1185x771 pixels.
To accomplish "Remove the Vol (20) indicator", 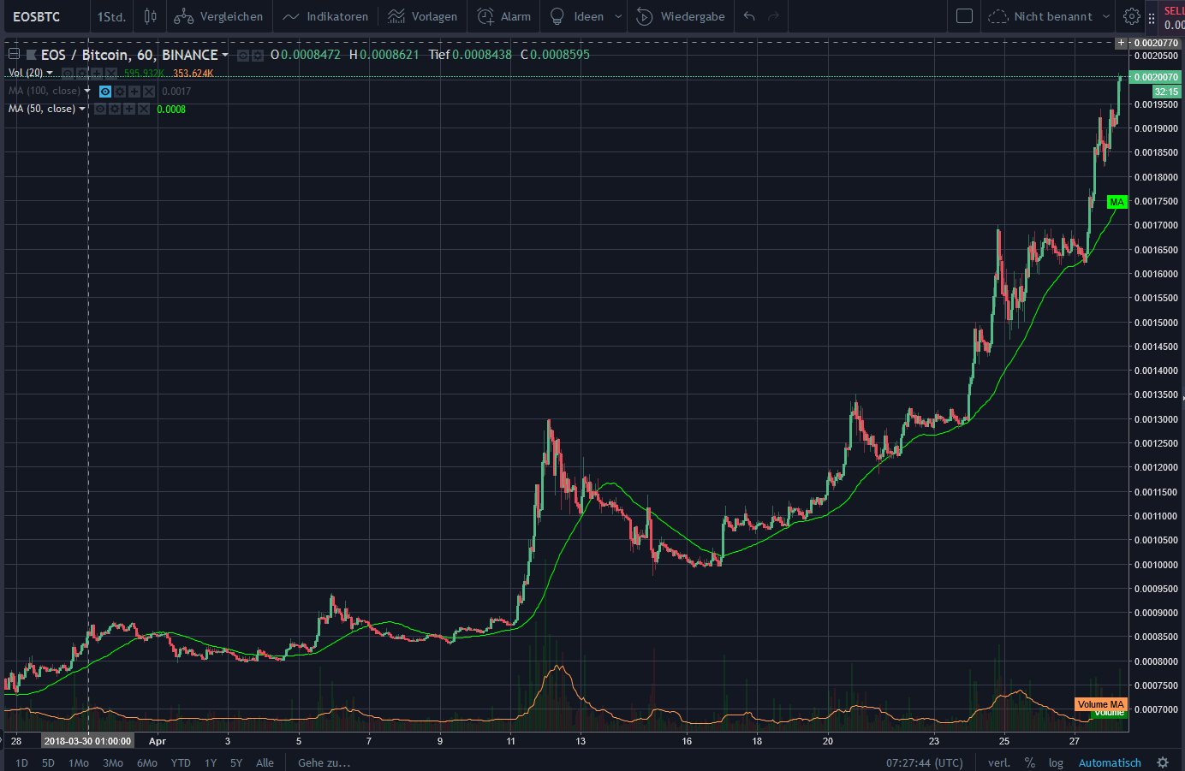I will [111, 74].
